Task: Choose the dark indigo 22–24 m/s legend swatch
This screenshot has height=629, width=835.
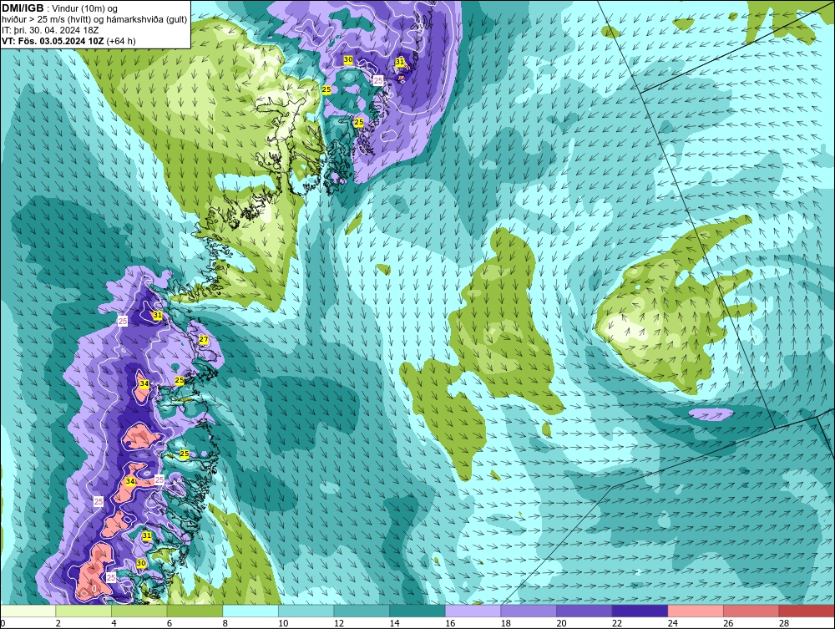Action: click(x=640, y=611)
